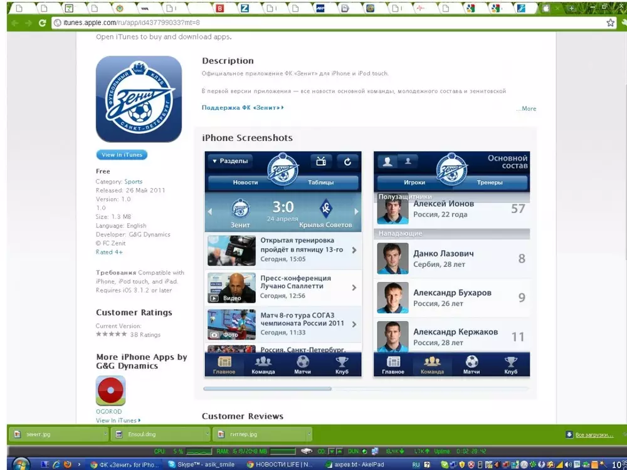627x470 pixels.
Task: Click the Sports category link
Action: click(133, 182)
